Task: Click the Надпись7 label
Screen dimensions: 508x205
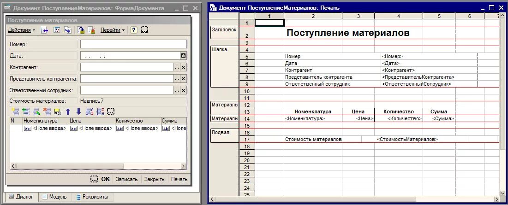Action: point(92,101)
